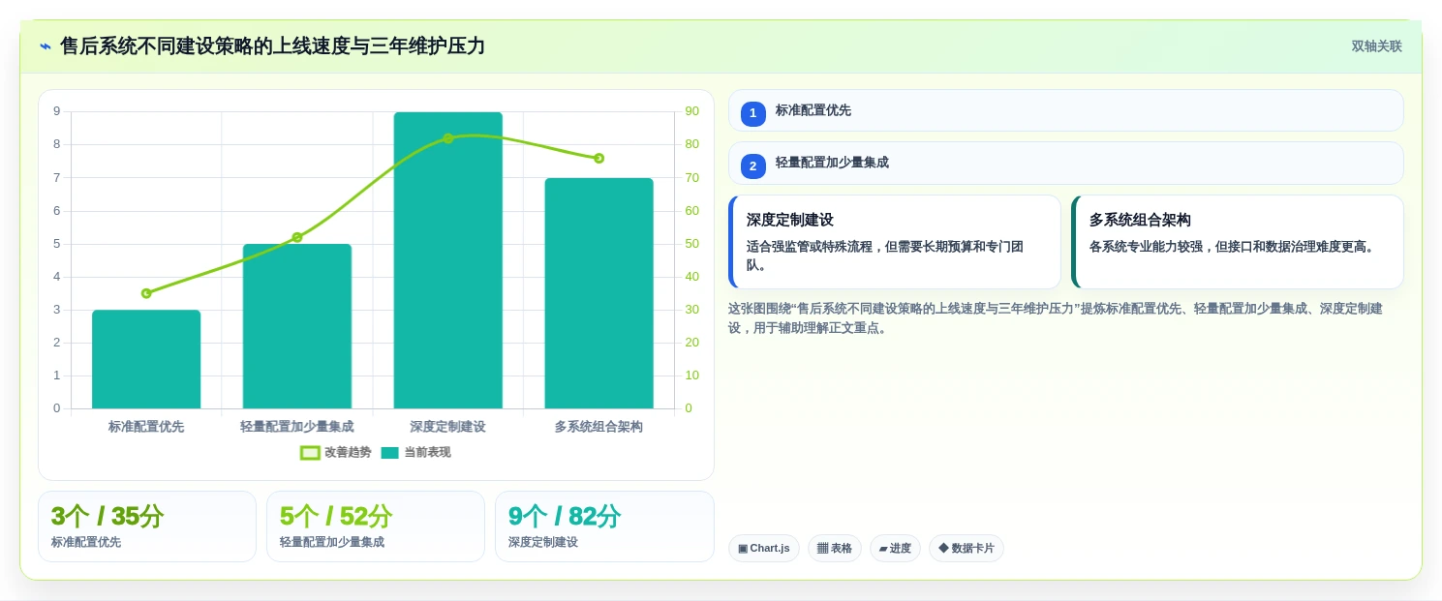
Task: Click the 9个 / 82分 stat card
Action: tap(604, 526)
